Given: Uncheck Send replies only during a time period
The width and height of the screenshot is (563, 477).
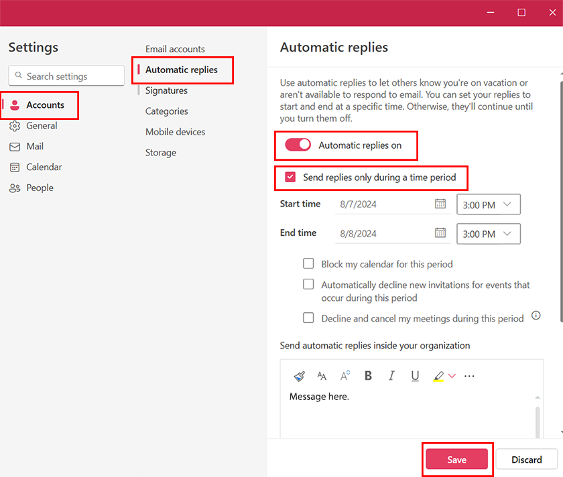Looking at the screenshot, I should 290,177.
